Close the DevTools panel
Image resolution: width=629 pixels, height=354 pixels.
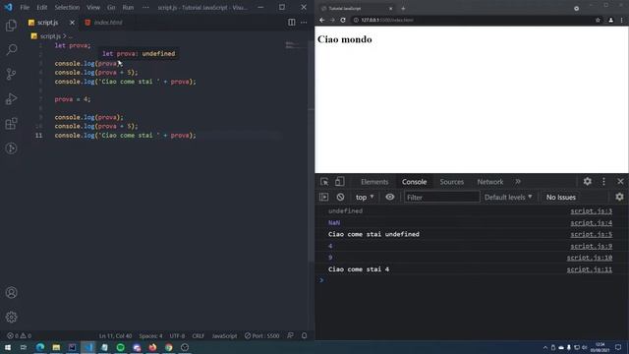[620, 181]
